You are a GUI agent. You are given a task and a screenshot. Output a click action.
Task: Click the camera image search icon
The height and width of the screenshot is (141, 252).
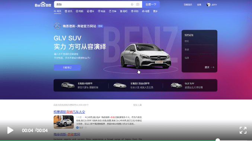pyautogui.click(x=138, y=4)
